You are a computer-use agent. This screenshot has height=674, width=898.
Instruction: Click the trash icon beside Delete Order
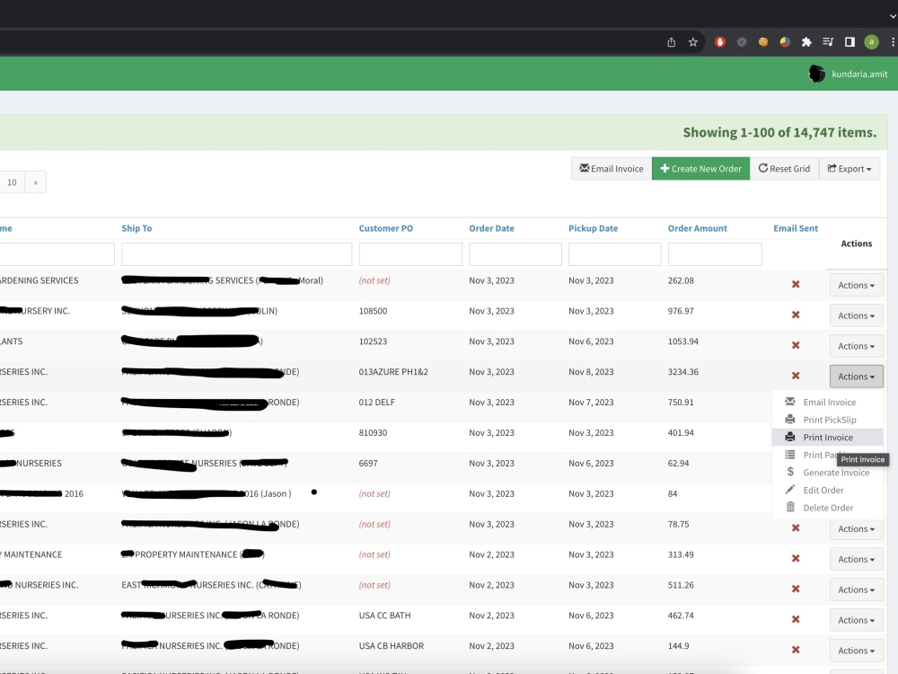tap(789, 507)
